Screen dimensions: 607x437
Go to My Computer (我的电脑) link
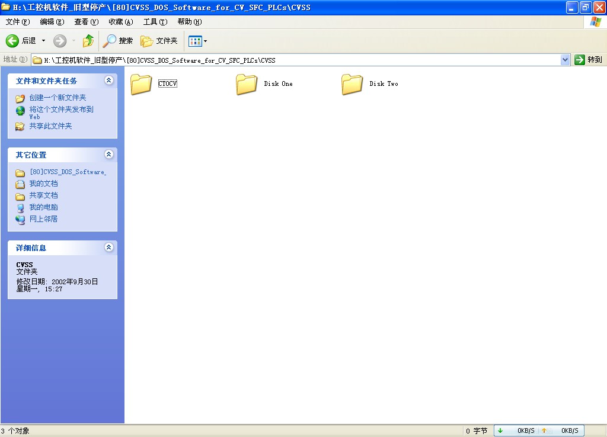point(43,207)
